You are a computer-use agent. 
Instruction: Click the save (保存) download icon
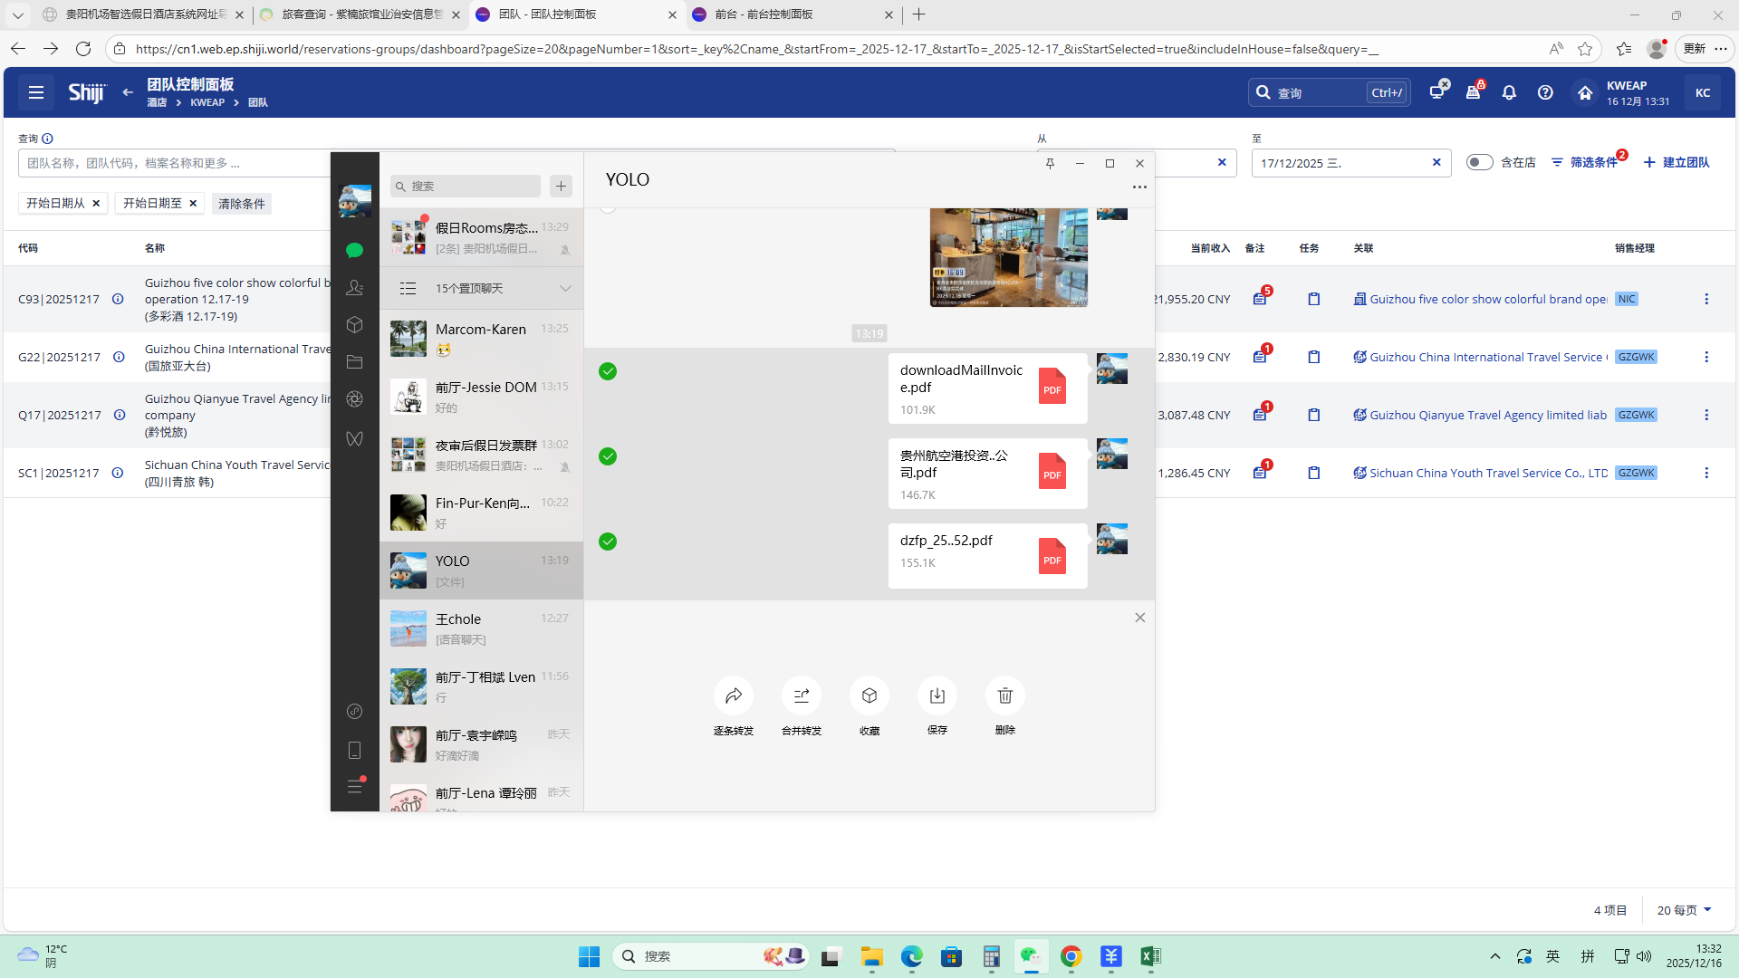[x=937, y=695]
